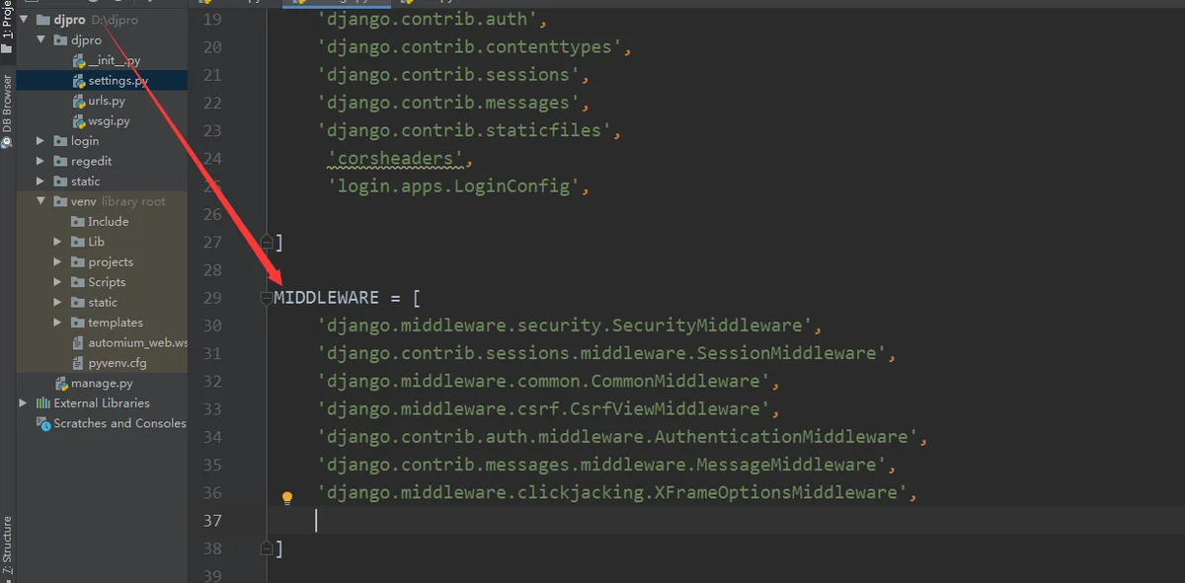Select wsgi.py in the project tree
Image resolution: width=1185 pixels, height=583 pixels.
[x=102, y=121]
